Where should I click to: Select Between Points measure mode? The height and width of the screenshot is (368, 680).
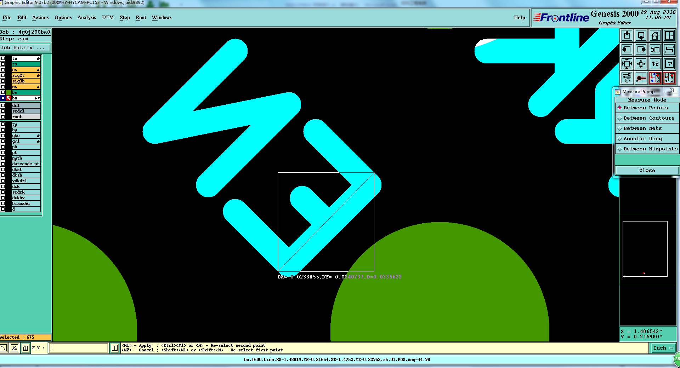click(x=647, y=108)
